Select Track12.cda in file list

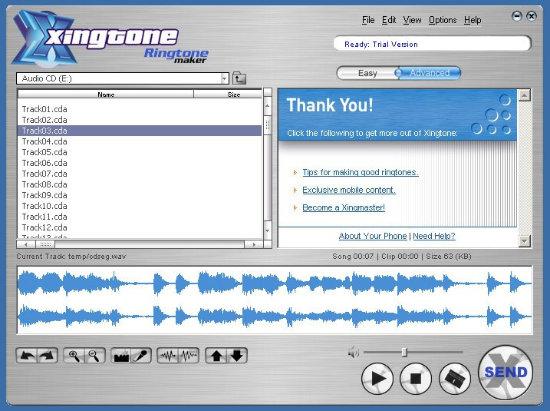point(140,227)
